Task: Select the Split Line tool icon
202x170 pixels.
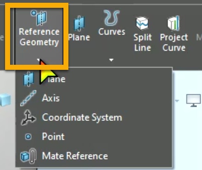Action: tap(142, 23)
